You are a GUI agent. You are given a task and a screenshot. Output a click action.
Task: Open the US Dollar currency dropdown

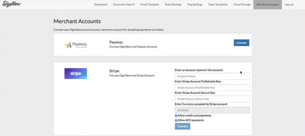(x=212, y=110)
